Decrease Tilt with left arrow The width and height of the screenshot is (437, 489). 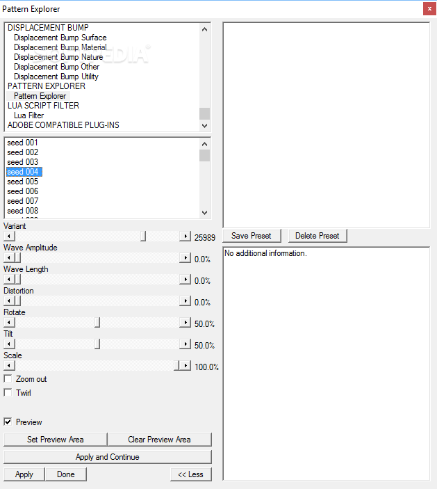(9, 344)
